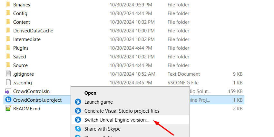
Task: Click the README.md file icon
Action: click(x=8, y=108)
